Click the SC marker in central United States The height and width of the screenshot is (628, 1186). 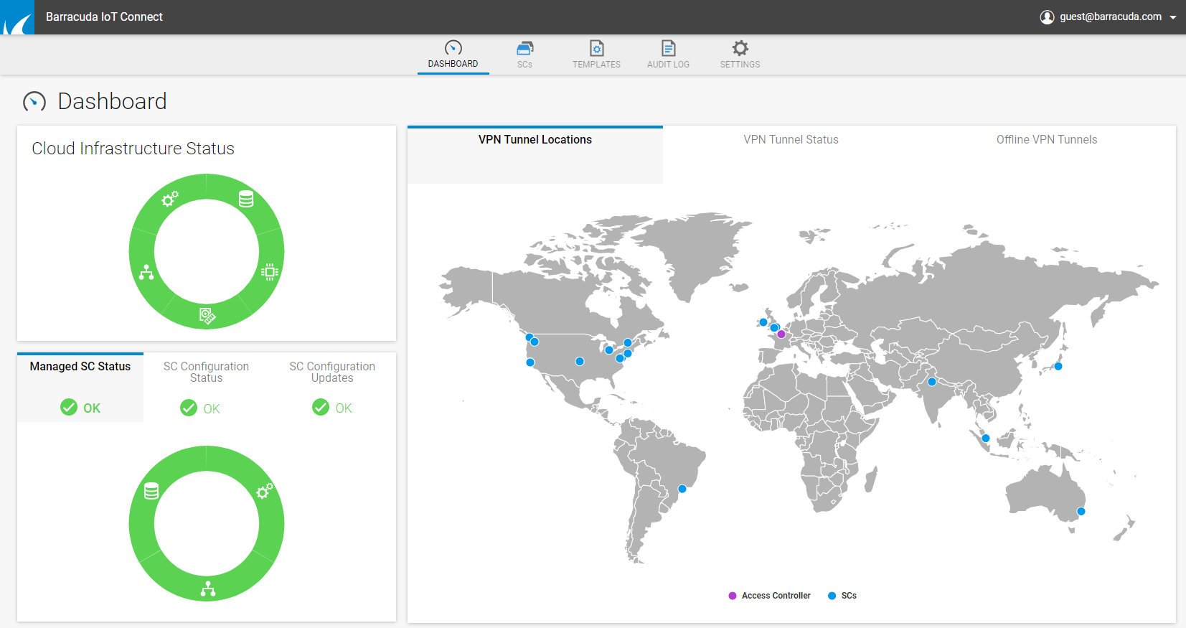coord(580,361)
